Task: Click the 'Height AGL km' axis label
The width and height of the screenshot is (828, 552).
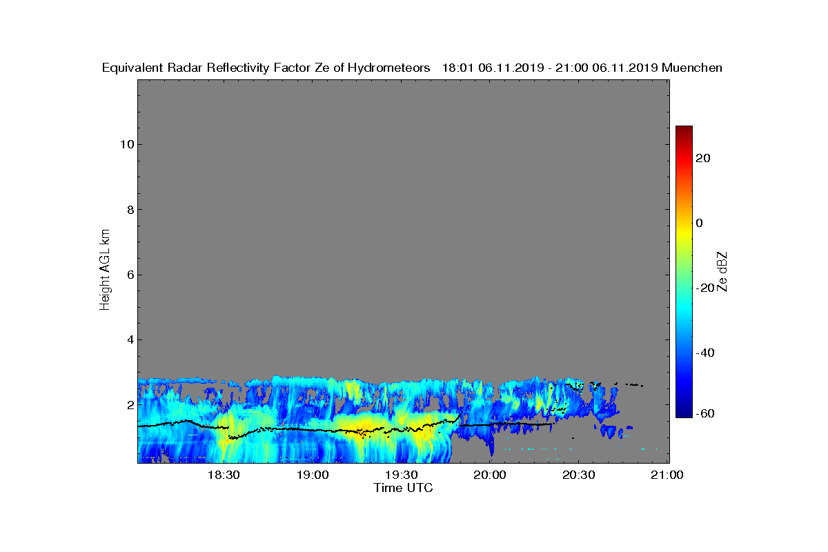Action: coord(105,270)
